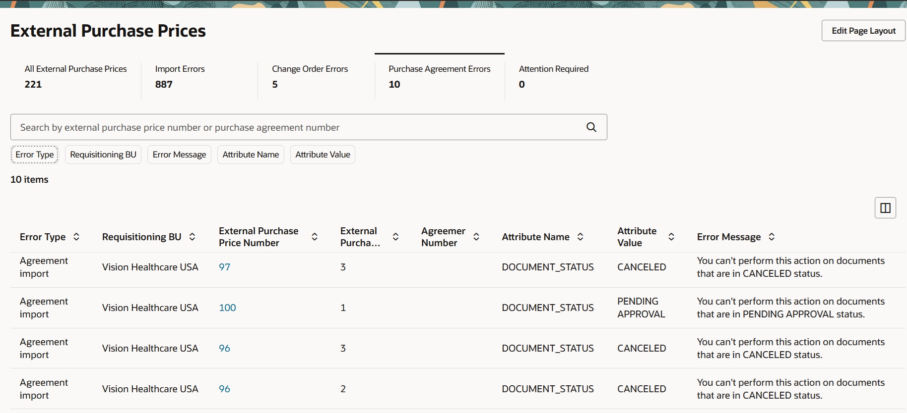Open external purchase price 100 link
Image resolution: width=907 pixels, height=413 pixels.
(x=227, y=308)
